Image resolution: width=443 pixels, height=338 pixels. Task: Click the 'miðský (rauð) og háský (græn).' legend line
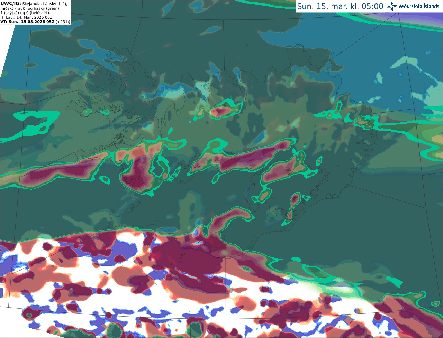click(x=30, y=8)
